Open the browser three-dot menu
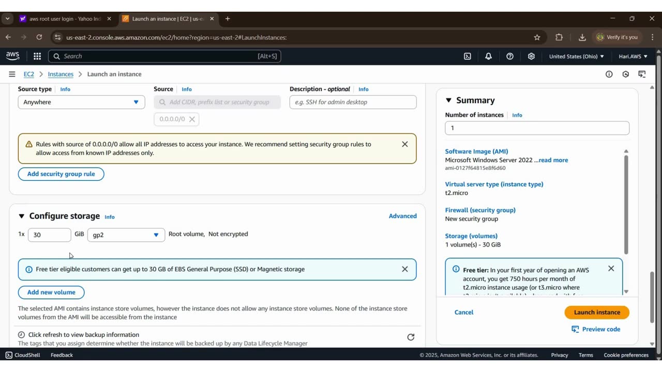The height and width of the screenshot is (372, 662). coord(652,37)
